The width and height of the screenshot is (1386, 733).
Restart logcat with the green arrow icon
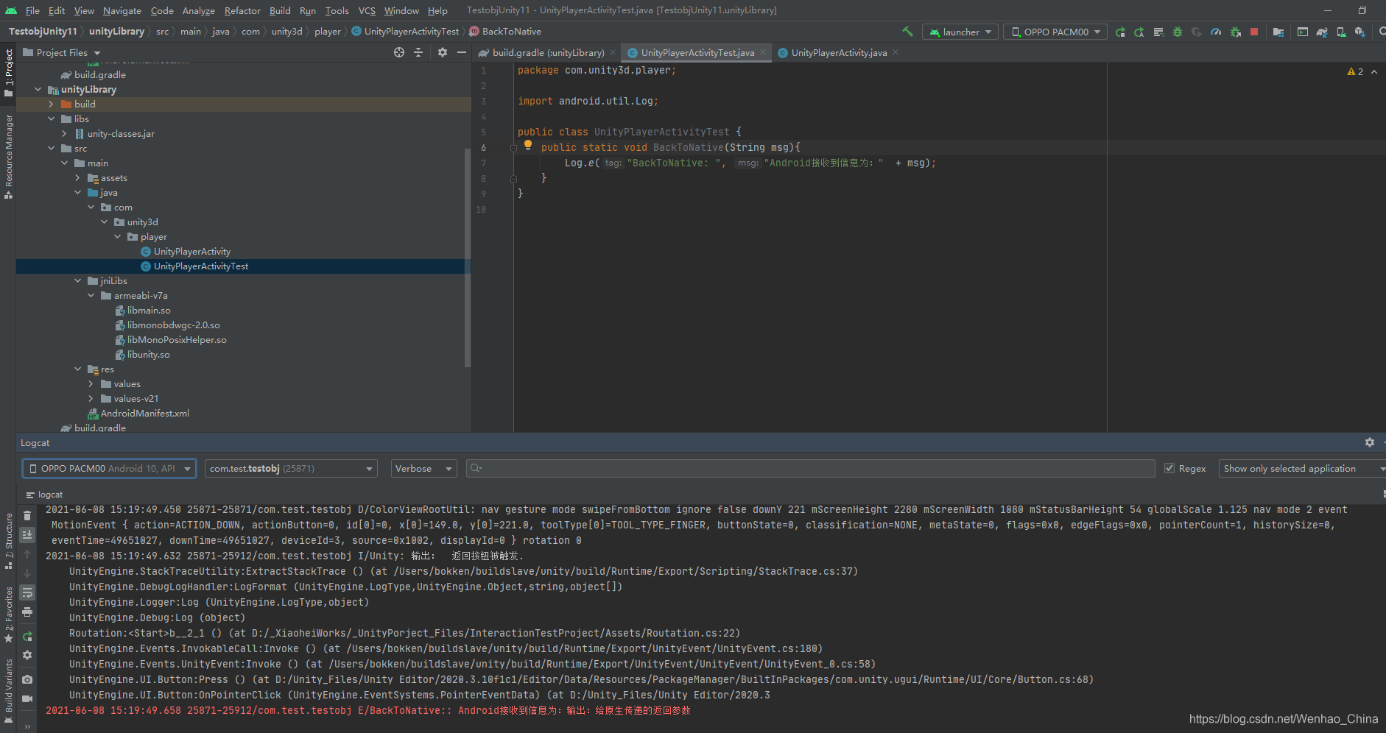(x=27, y=636)
